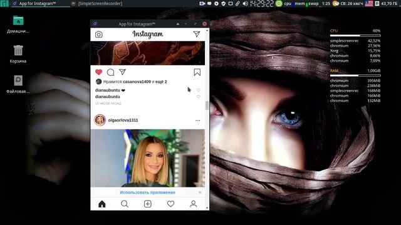Open dianaubuntu username in first comment
Image resolution: width=401 pixels, height=225 pixels.
coord(107,90)
